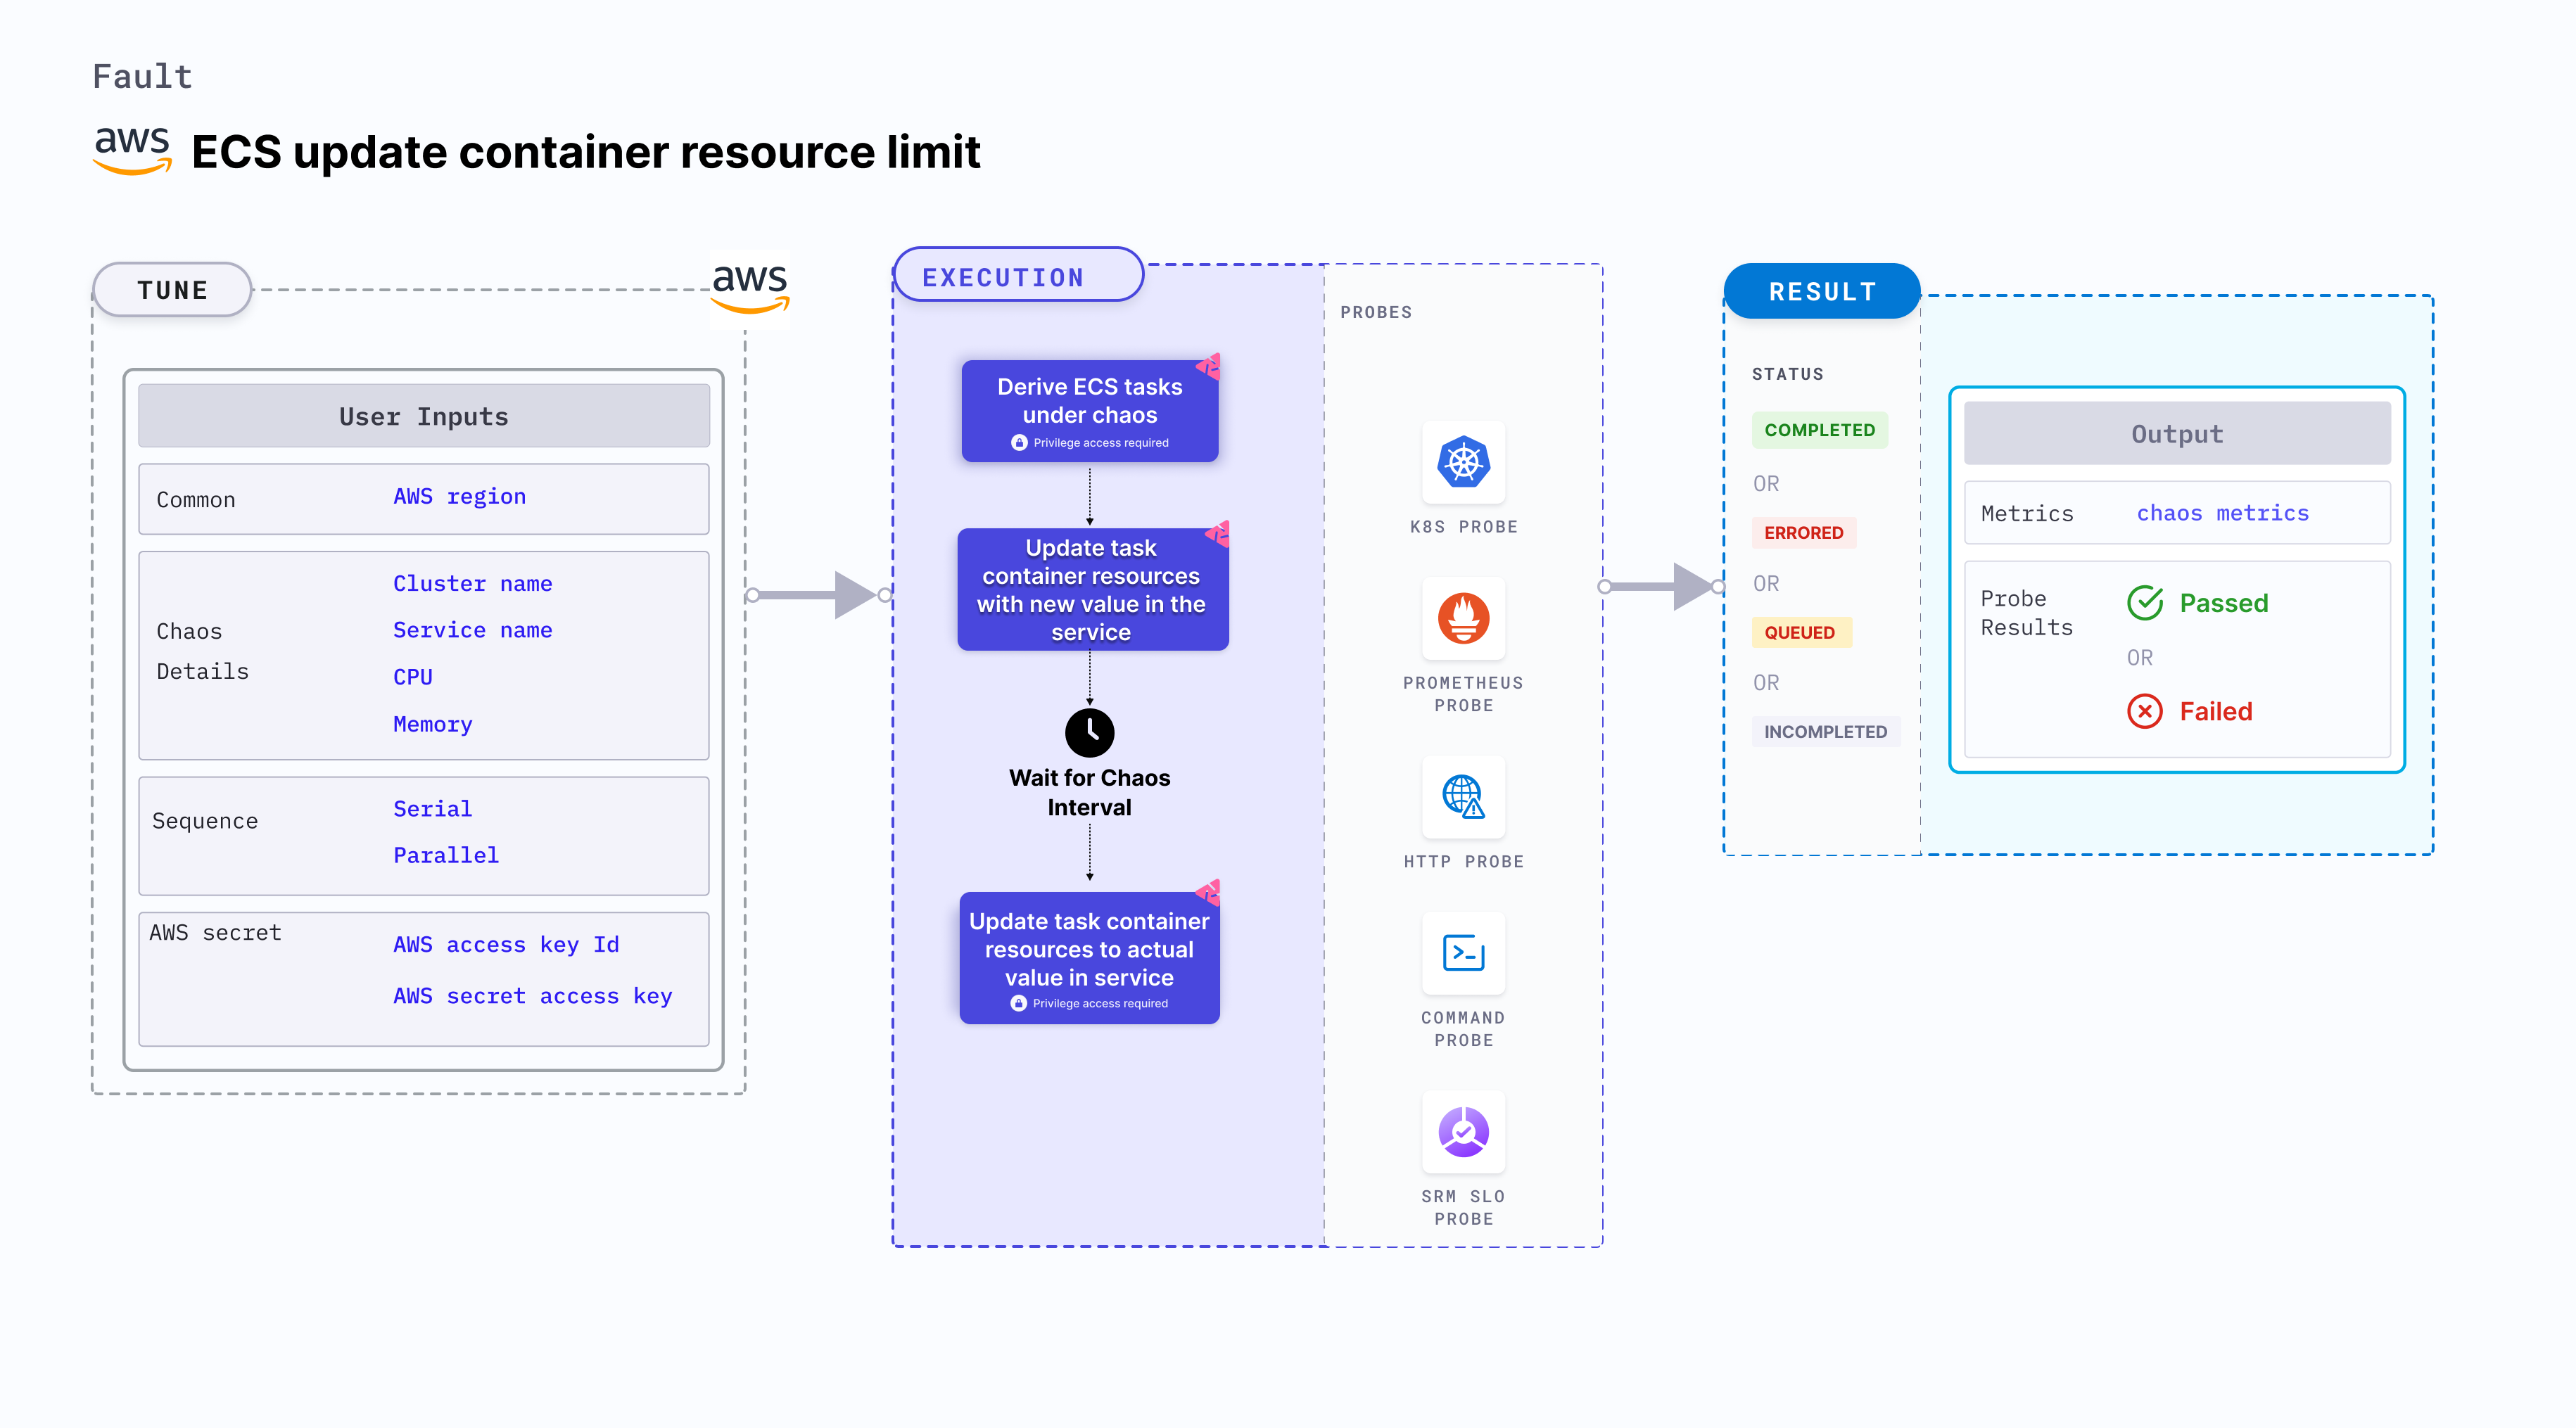The height and width of the screenshot is (1428, 2576).
Task: Select the Parallel sequence option
Action: (x=445, y=855)
